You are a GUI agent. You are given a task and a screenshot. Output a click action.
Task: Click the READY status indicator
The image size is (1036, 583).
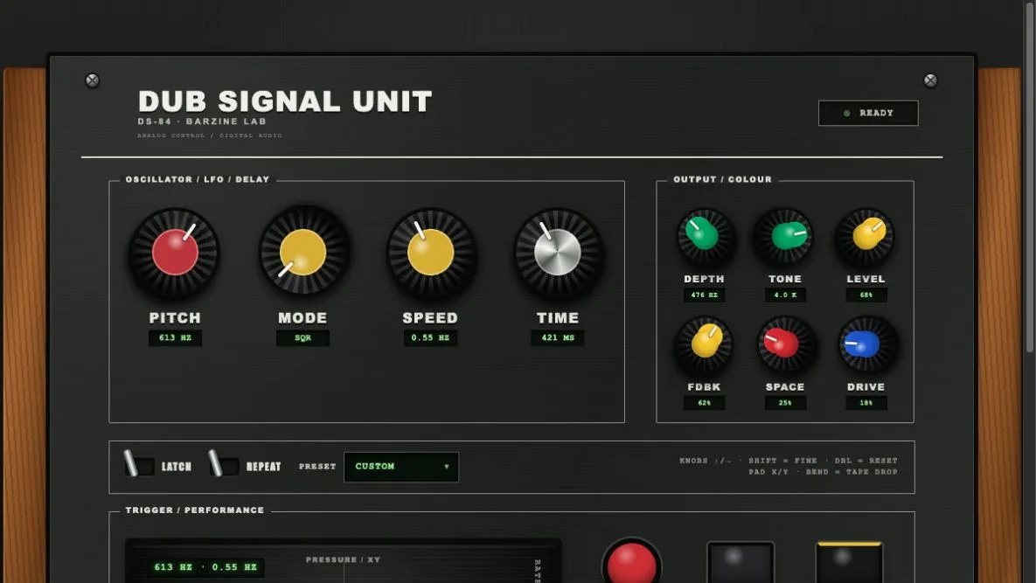pyautogui.click(x=868, y=113)
